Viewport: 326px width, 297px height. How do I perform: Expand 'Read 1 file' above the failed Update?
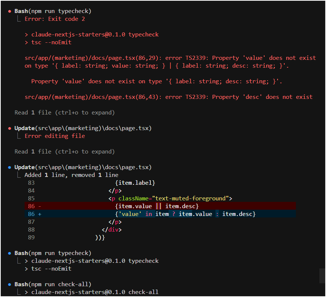click(64, 113)
